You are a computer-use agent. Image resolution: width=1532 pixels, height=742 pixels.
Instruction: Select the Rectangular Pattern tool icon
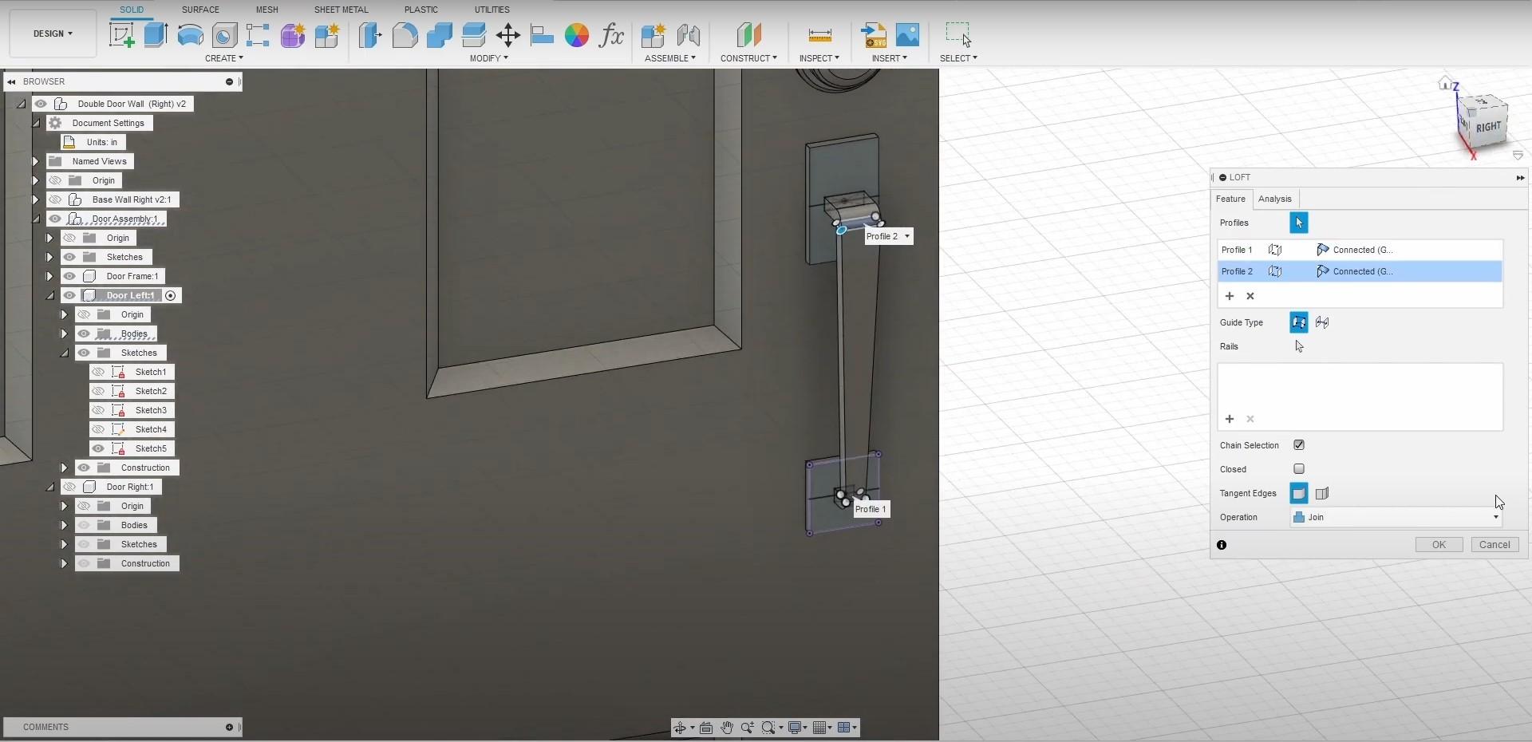click(x=258, y=35)
